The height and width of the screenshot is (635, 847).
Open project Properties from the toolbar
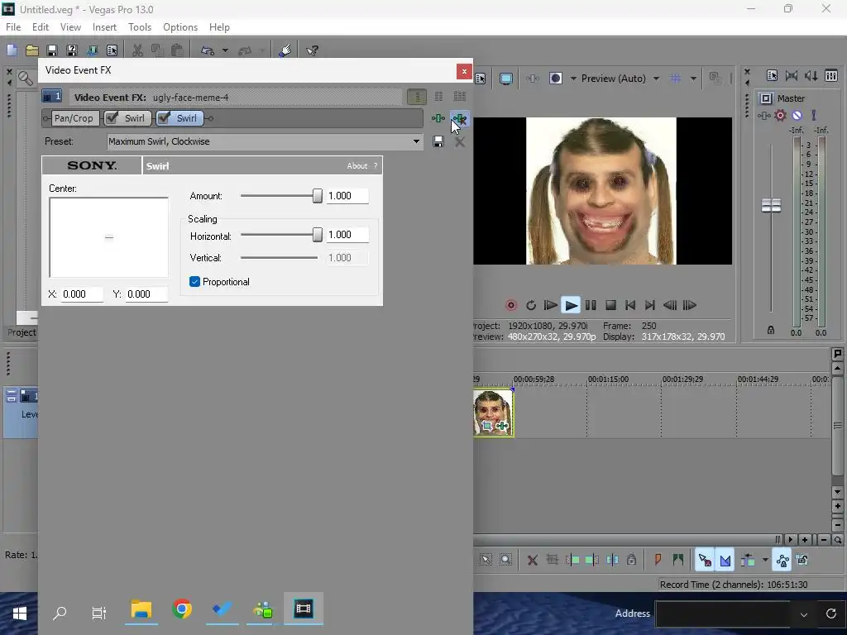tap(112, 50)
